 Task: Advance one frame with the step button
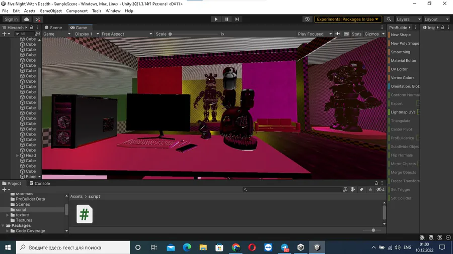(x=237, y=19)
